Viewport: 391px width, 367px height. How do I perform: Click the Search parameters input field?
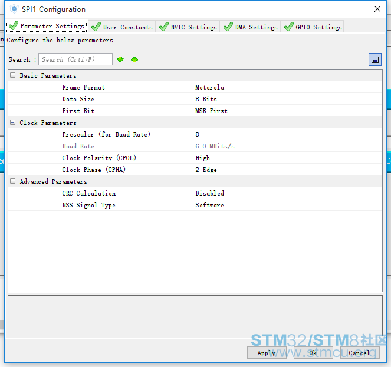pos(75,59)
